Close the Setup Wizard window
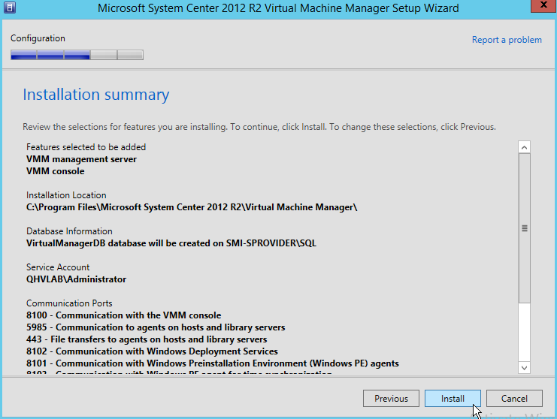 539,8
